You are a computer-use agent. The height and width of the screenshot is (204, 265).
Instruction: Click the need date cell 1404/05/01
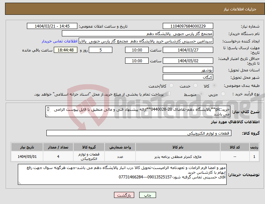(27, 157)
